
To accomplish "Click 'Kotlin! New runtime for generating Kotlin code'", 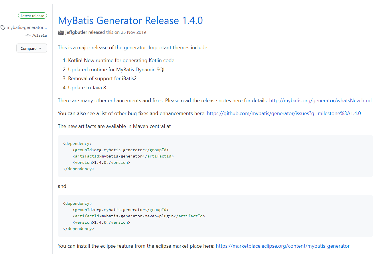I will pos(121,60).
